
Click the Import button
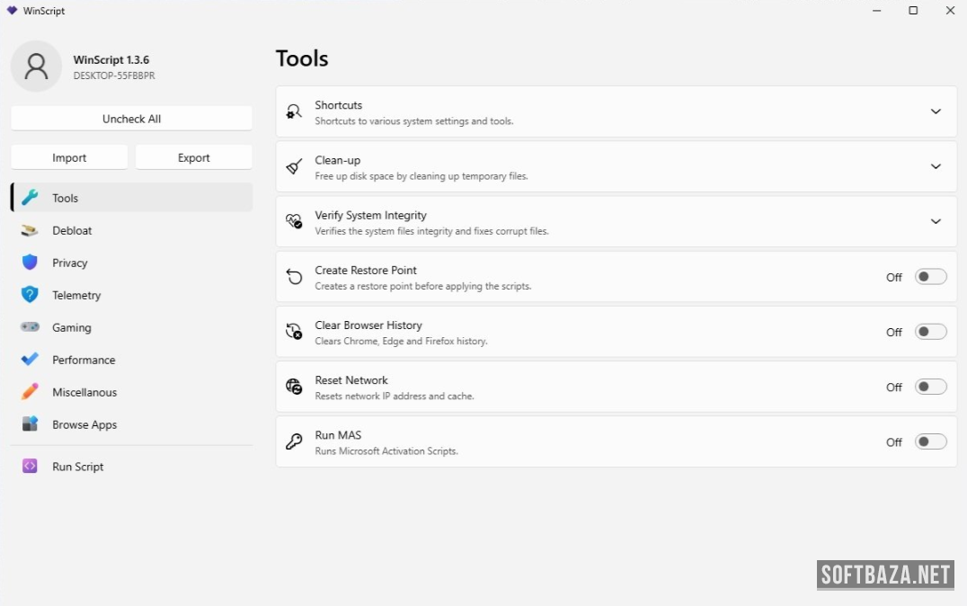[69, 157]
